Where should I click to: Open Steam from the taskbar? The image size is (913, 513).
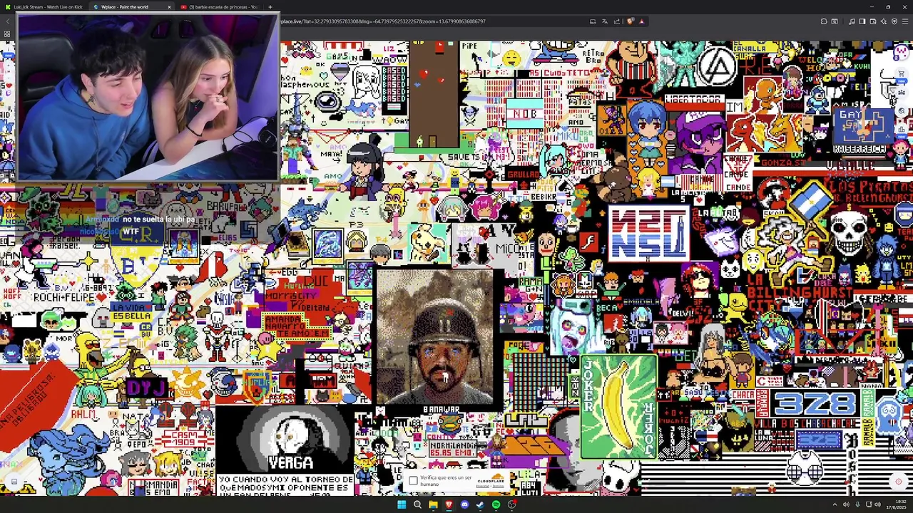pyautogui.click(x=480, y=504)
